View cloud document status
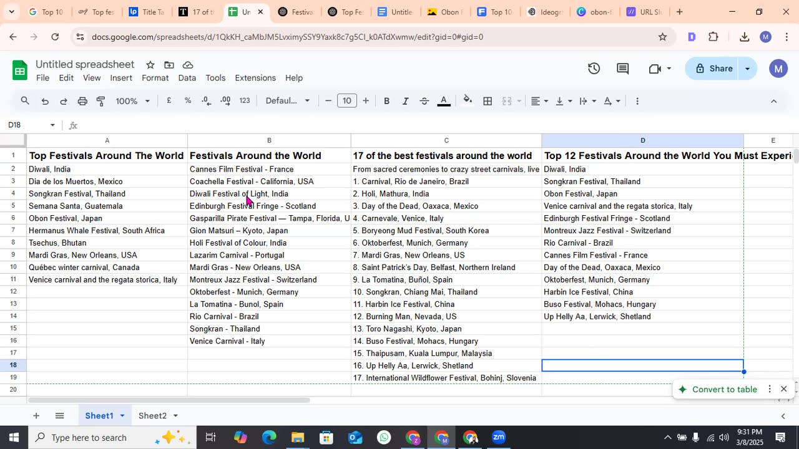 tap(188, 65)
